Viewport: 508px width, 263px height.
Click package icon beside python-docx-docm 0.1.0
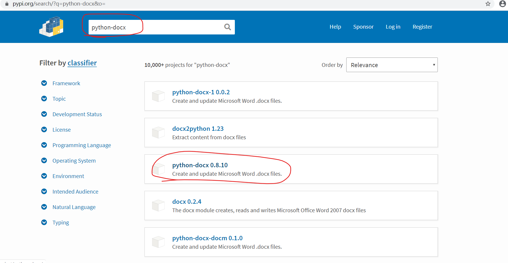point(159,242)
